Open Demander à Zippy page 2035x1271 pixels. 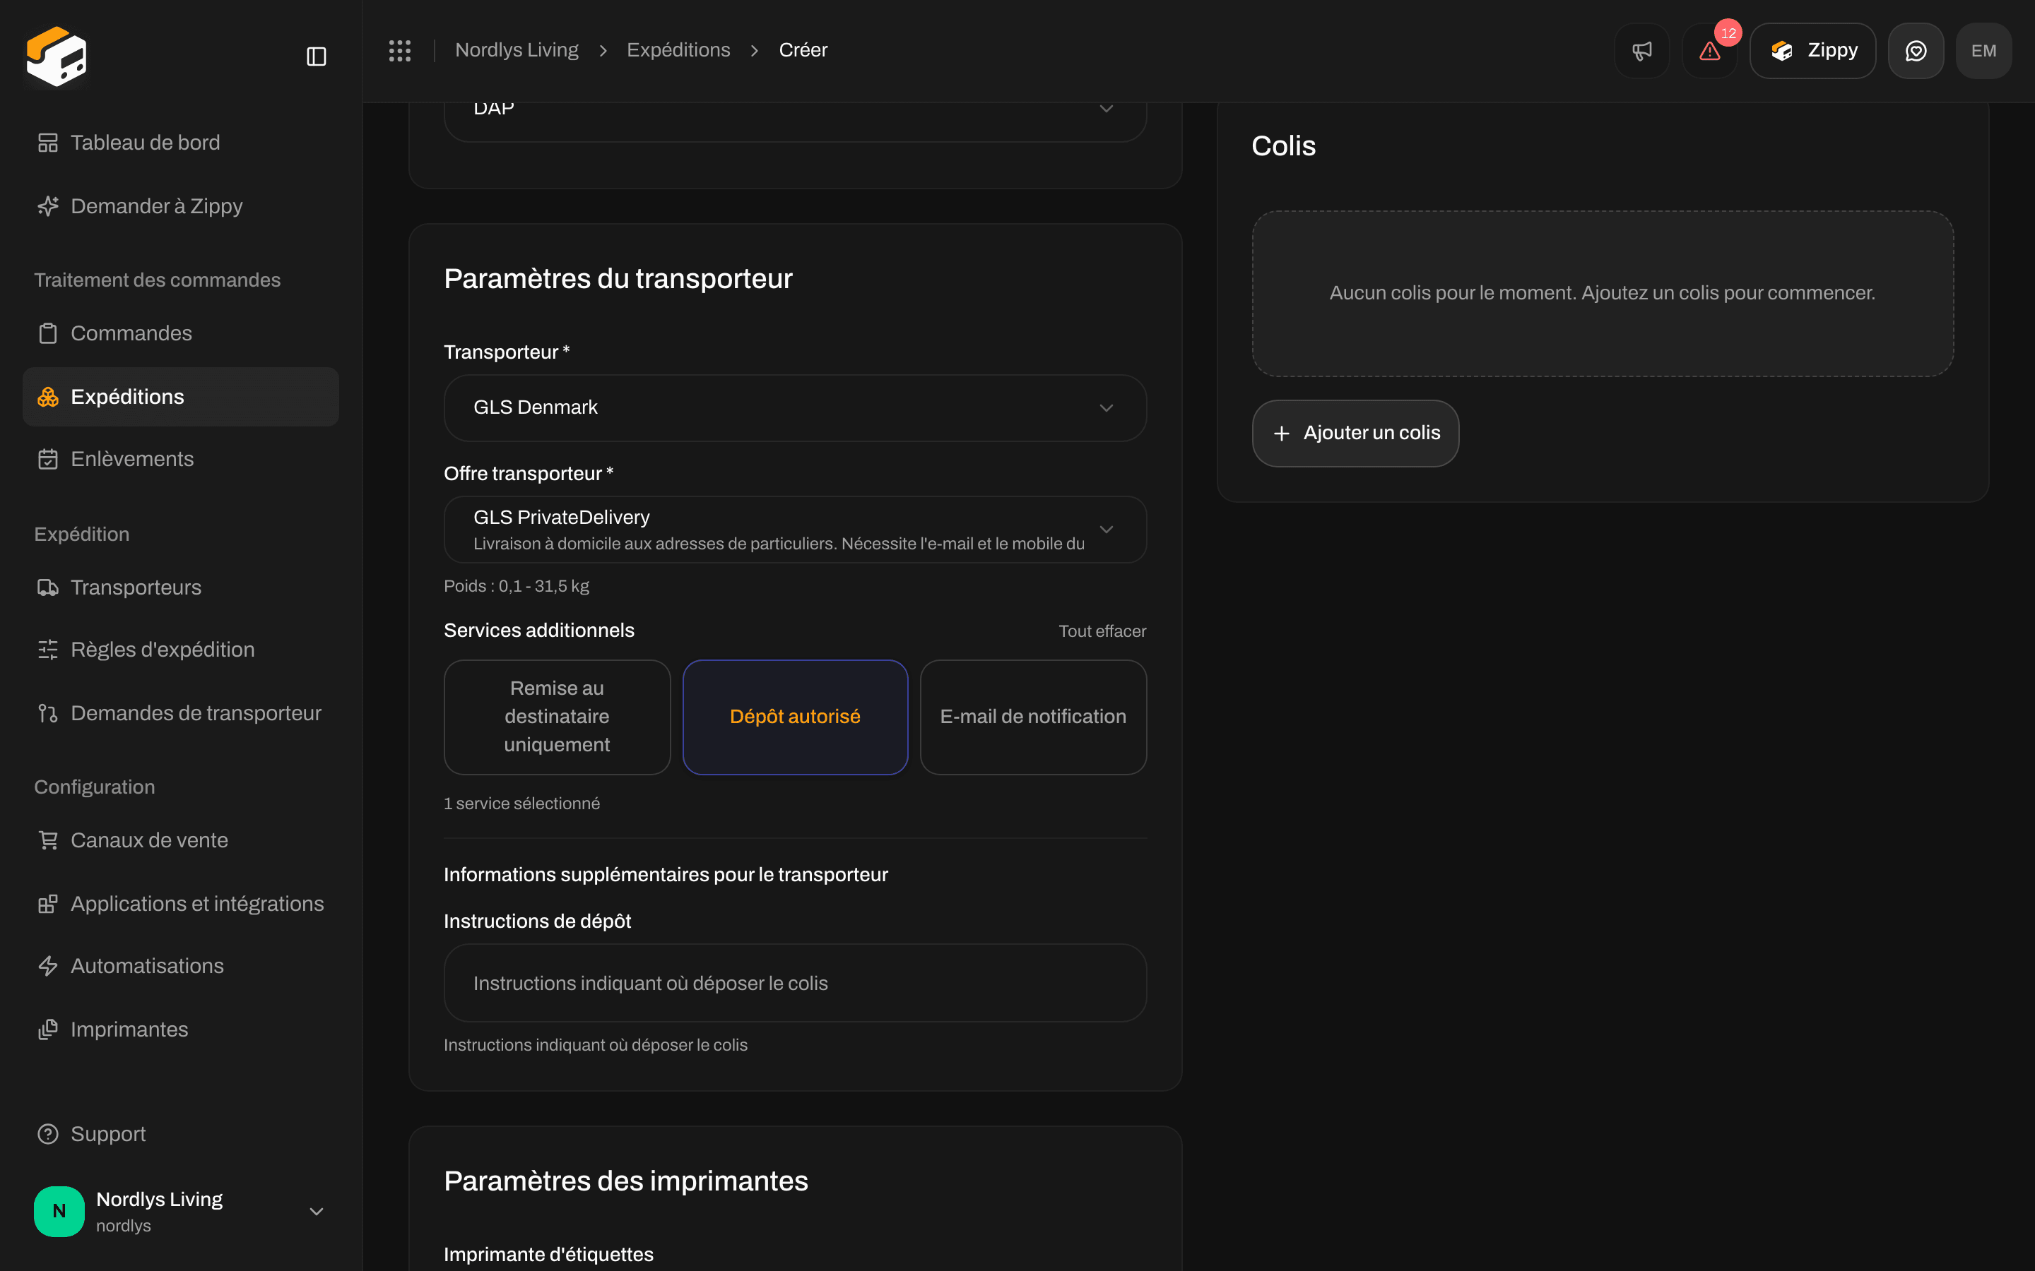(180, 206)
